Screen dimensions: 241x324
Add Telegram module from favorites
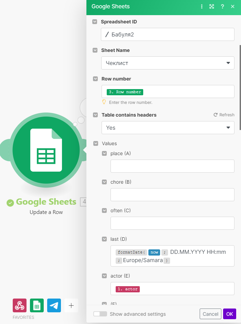(54, 305)
